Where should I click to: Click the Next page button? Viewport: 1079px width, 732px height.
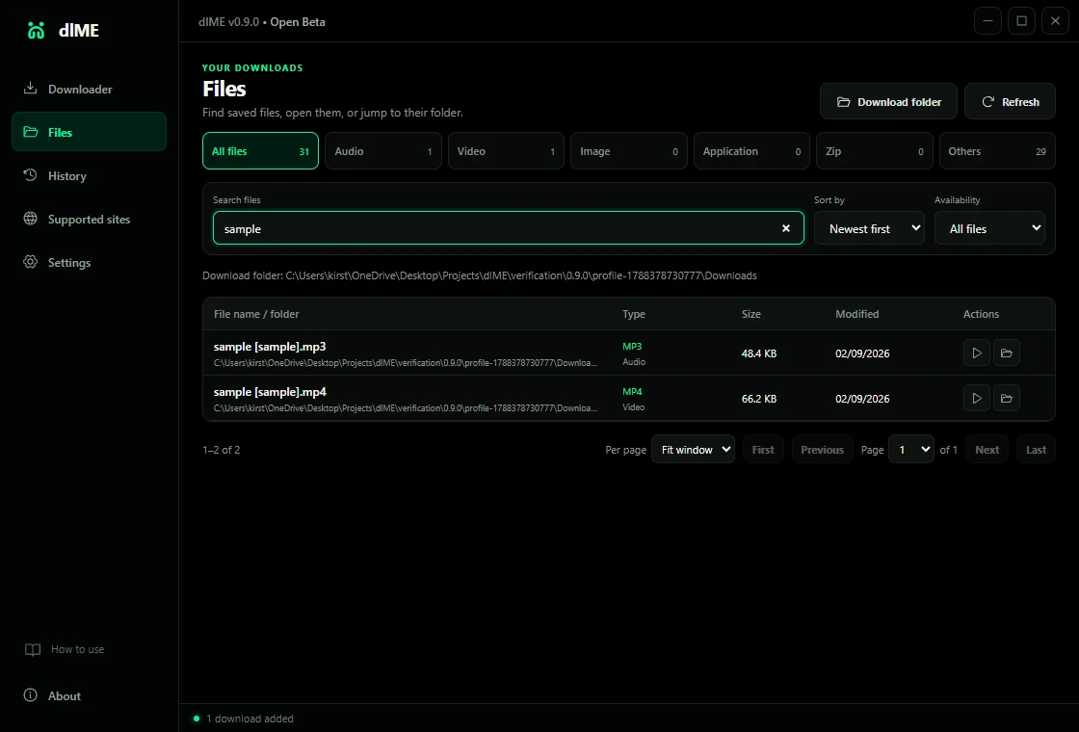987,449
